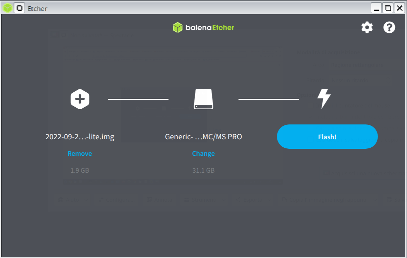Click the green Etcher icon in title bar

[7, 8]
